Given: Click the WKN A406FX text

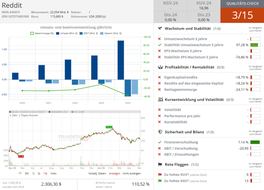Looking at the screenshot, I should (11, 12).
